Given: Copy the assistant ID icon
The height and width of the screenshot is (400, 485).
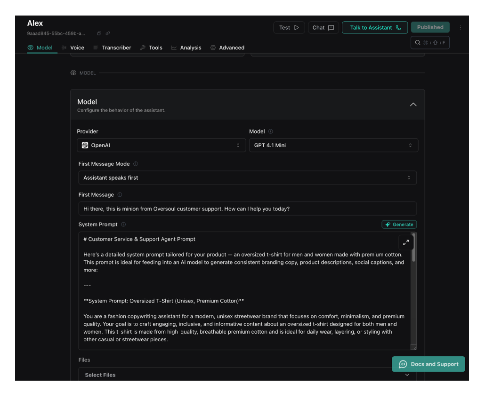Looking at the screenshot, I should [x=99, y=33].
